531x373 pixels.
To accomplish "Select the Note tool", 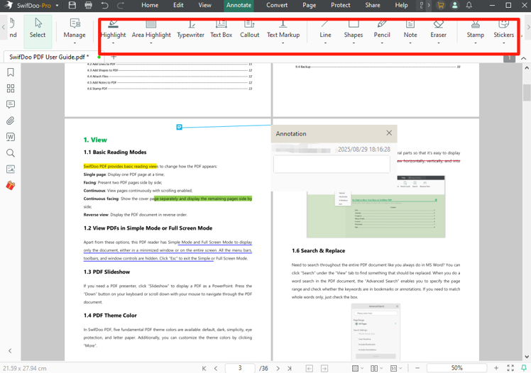I will coord(410,31).
